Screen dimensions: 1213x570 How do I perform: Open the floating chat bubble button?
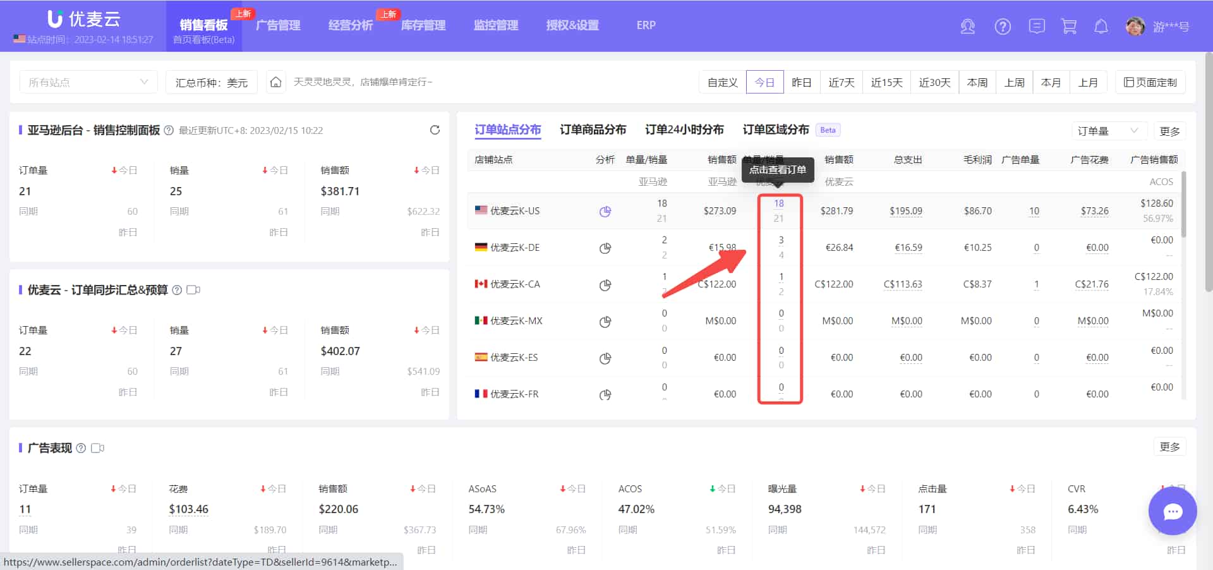point(1173,511)
